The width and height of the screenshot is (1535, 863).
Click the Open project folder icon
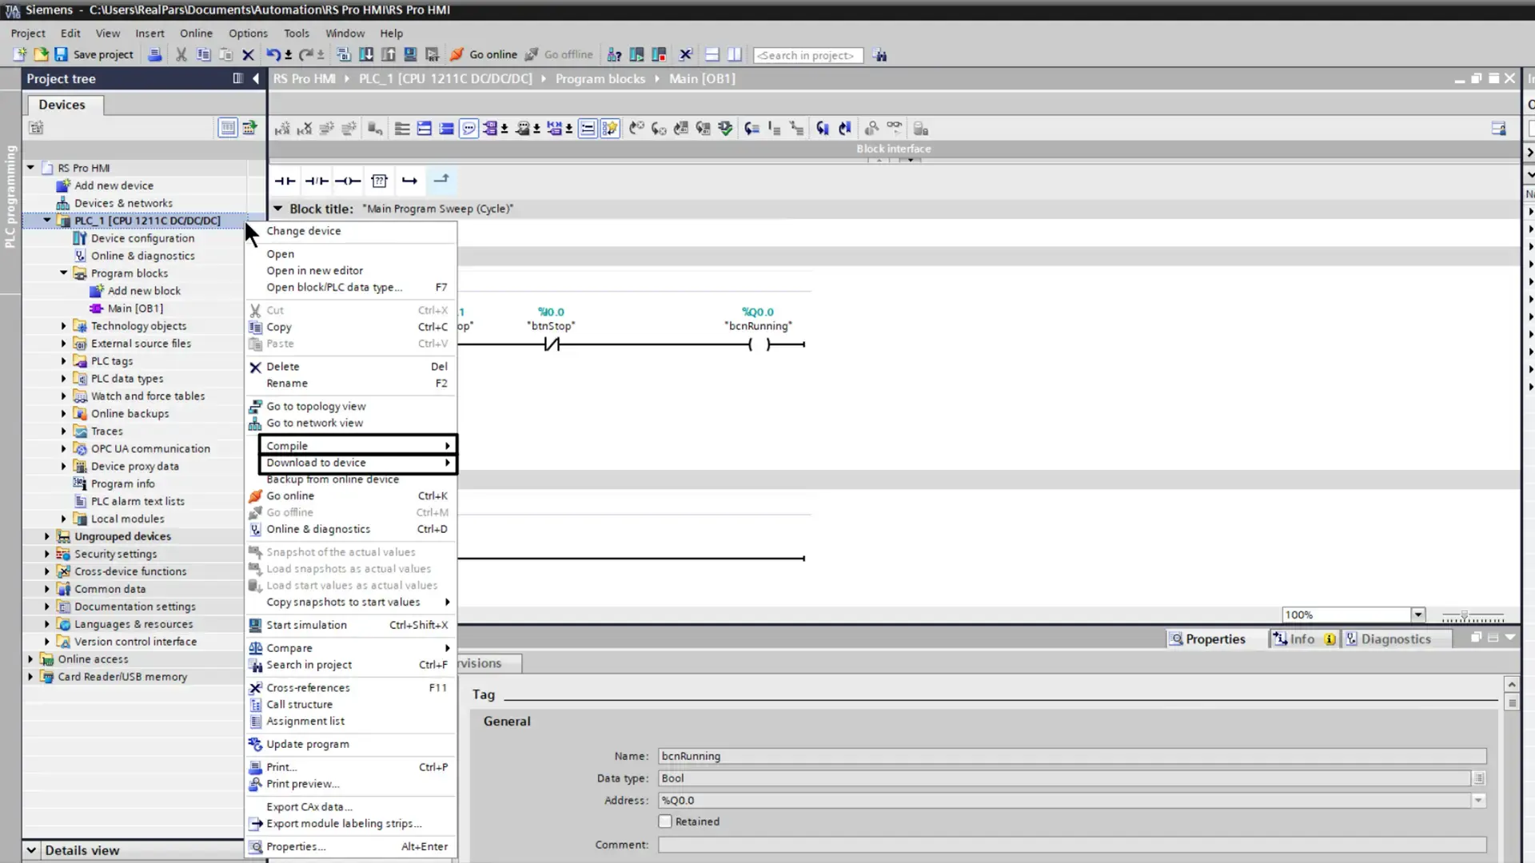[40, 54]
